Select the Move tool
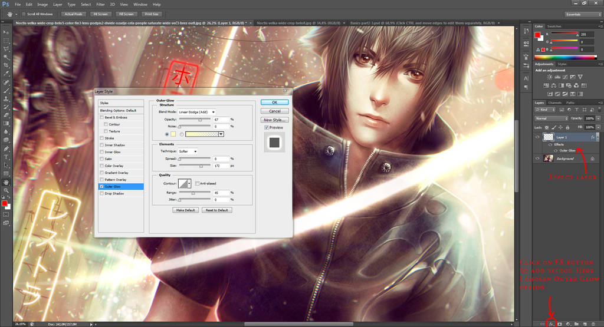Screen dimensions: 604x327 pyautogui.click(x=6, y=32)
